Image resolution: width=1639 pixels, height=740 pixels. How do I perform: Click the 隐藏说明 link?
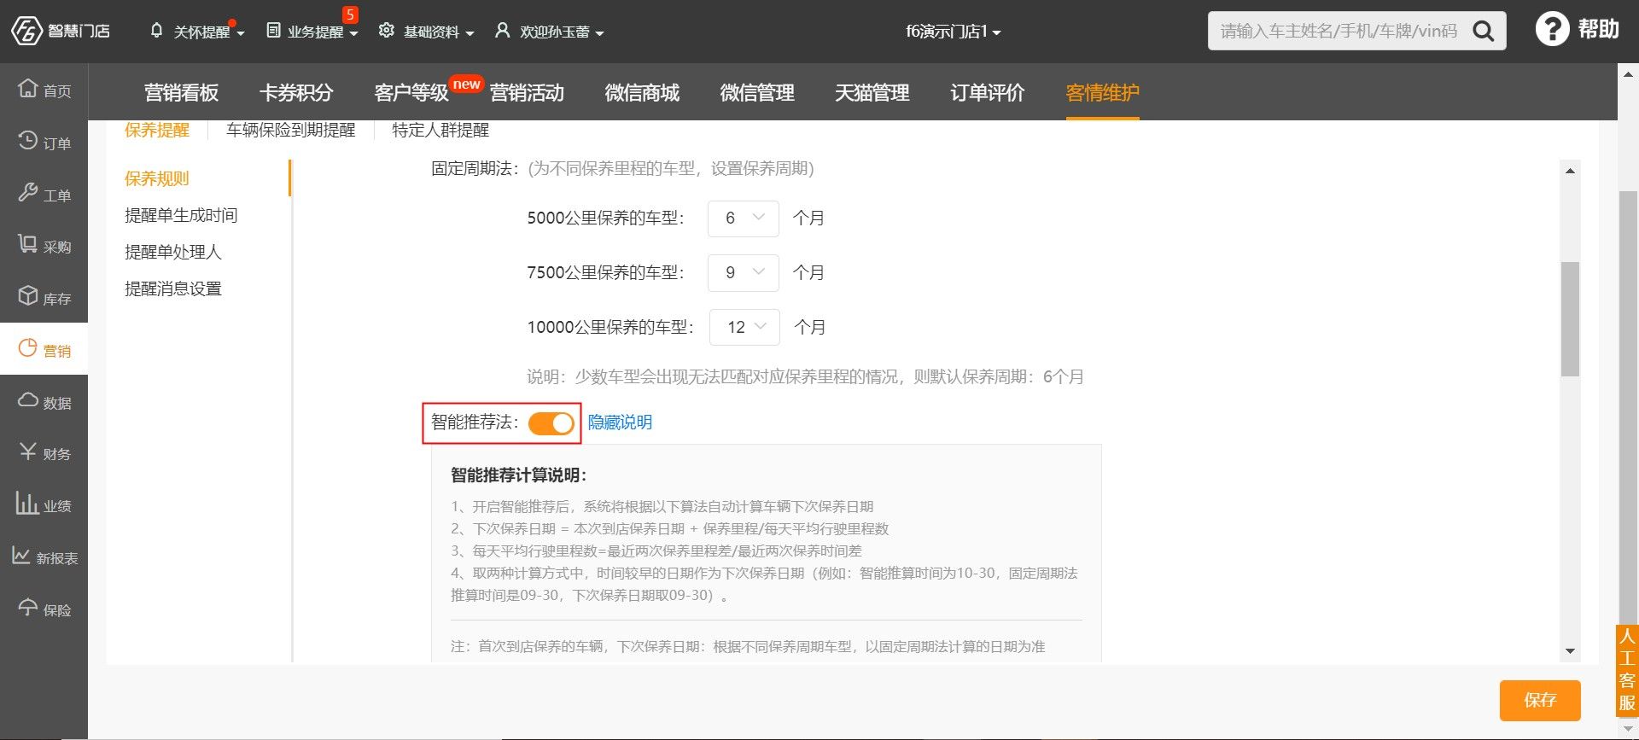click(x=620, y=422)
